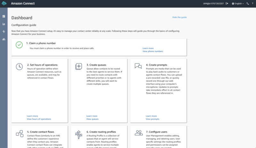Open Learn more under Claim a phone number

coord(148,48)
